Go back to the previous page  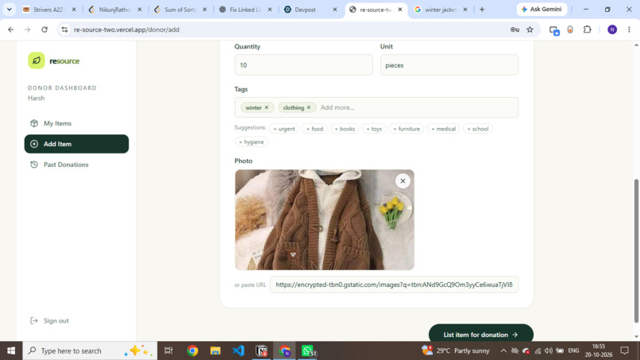point(11,29)
